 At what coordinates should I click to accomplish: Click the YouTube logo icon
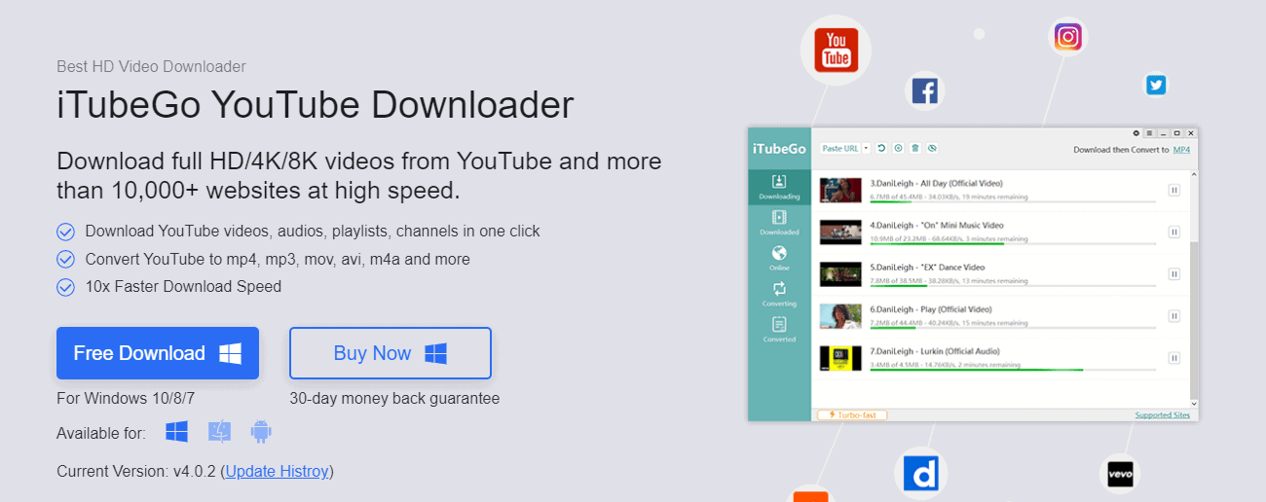click(836, 50)
